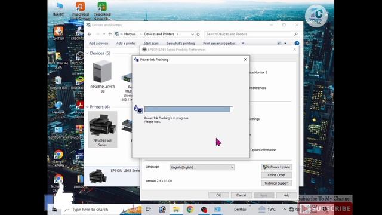Click the Power Ink Flushing progress bar
This screenshot has height=215, width=382.
[189, 109]
